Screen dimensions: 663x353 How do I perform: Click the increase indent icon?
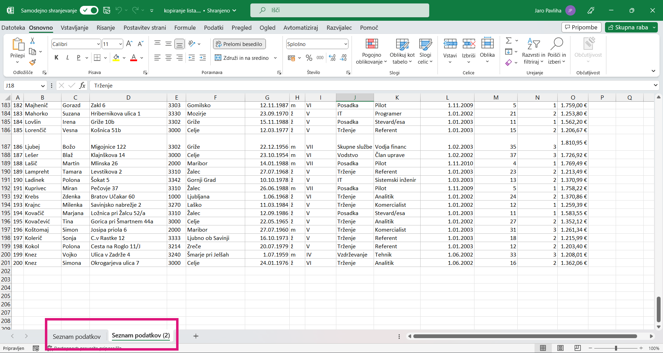203,58
